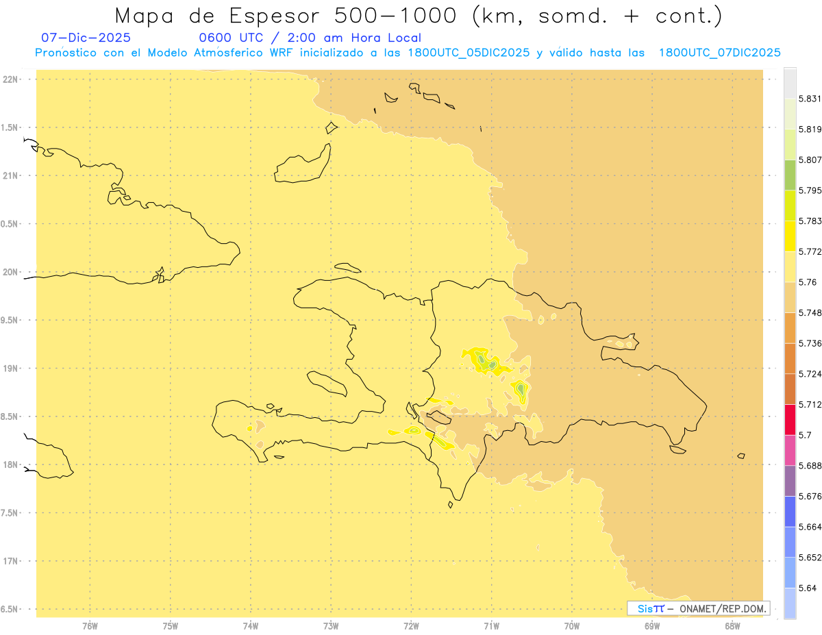
Task: Click the legend value 5.819
Action: [x=810, y=129]
